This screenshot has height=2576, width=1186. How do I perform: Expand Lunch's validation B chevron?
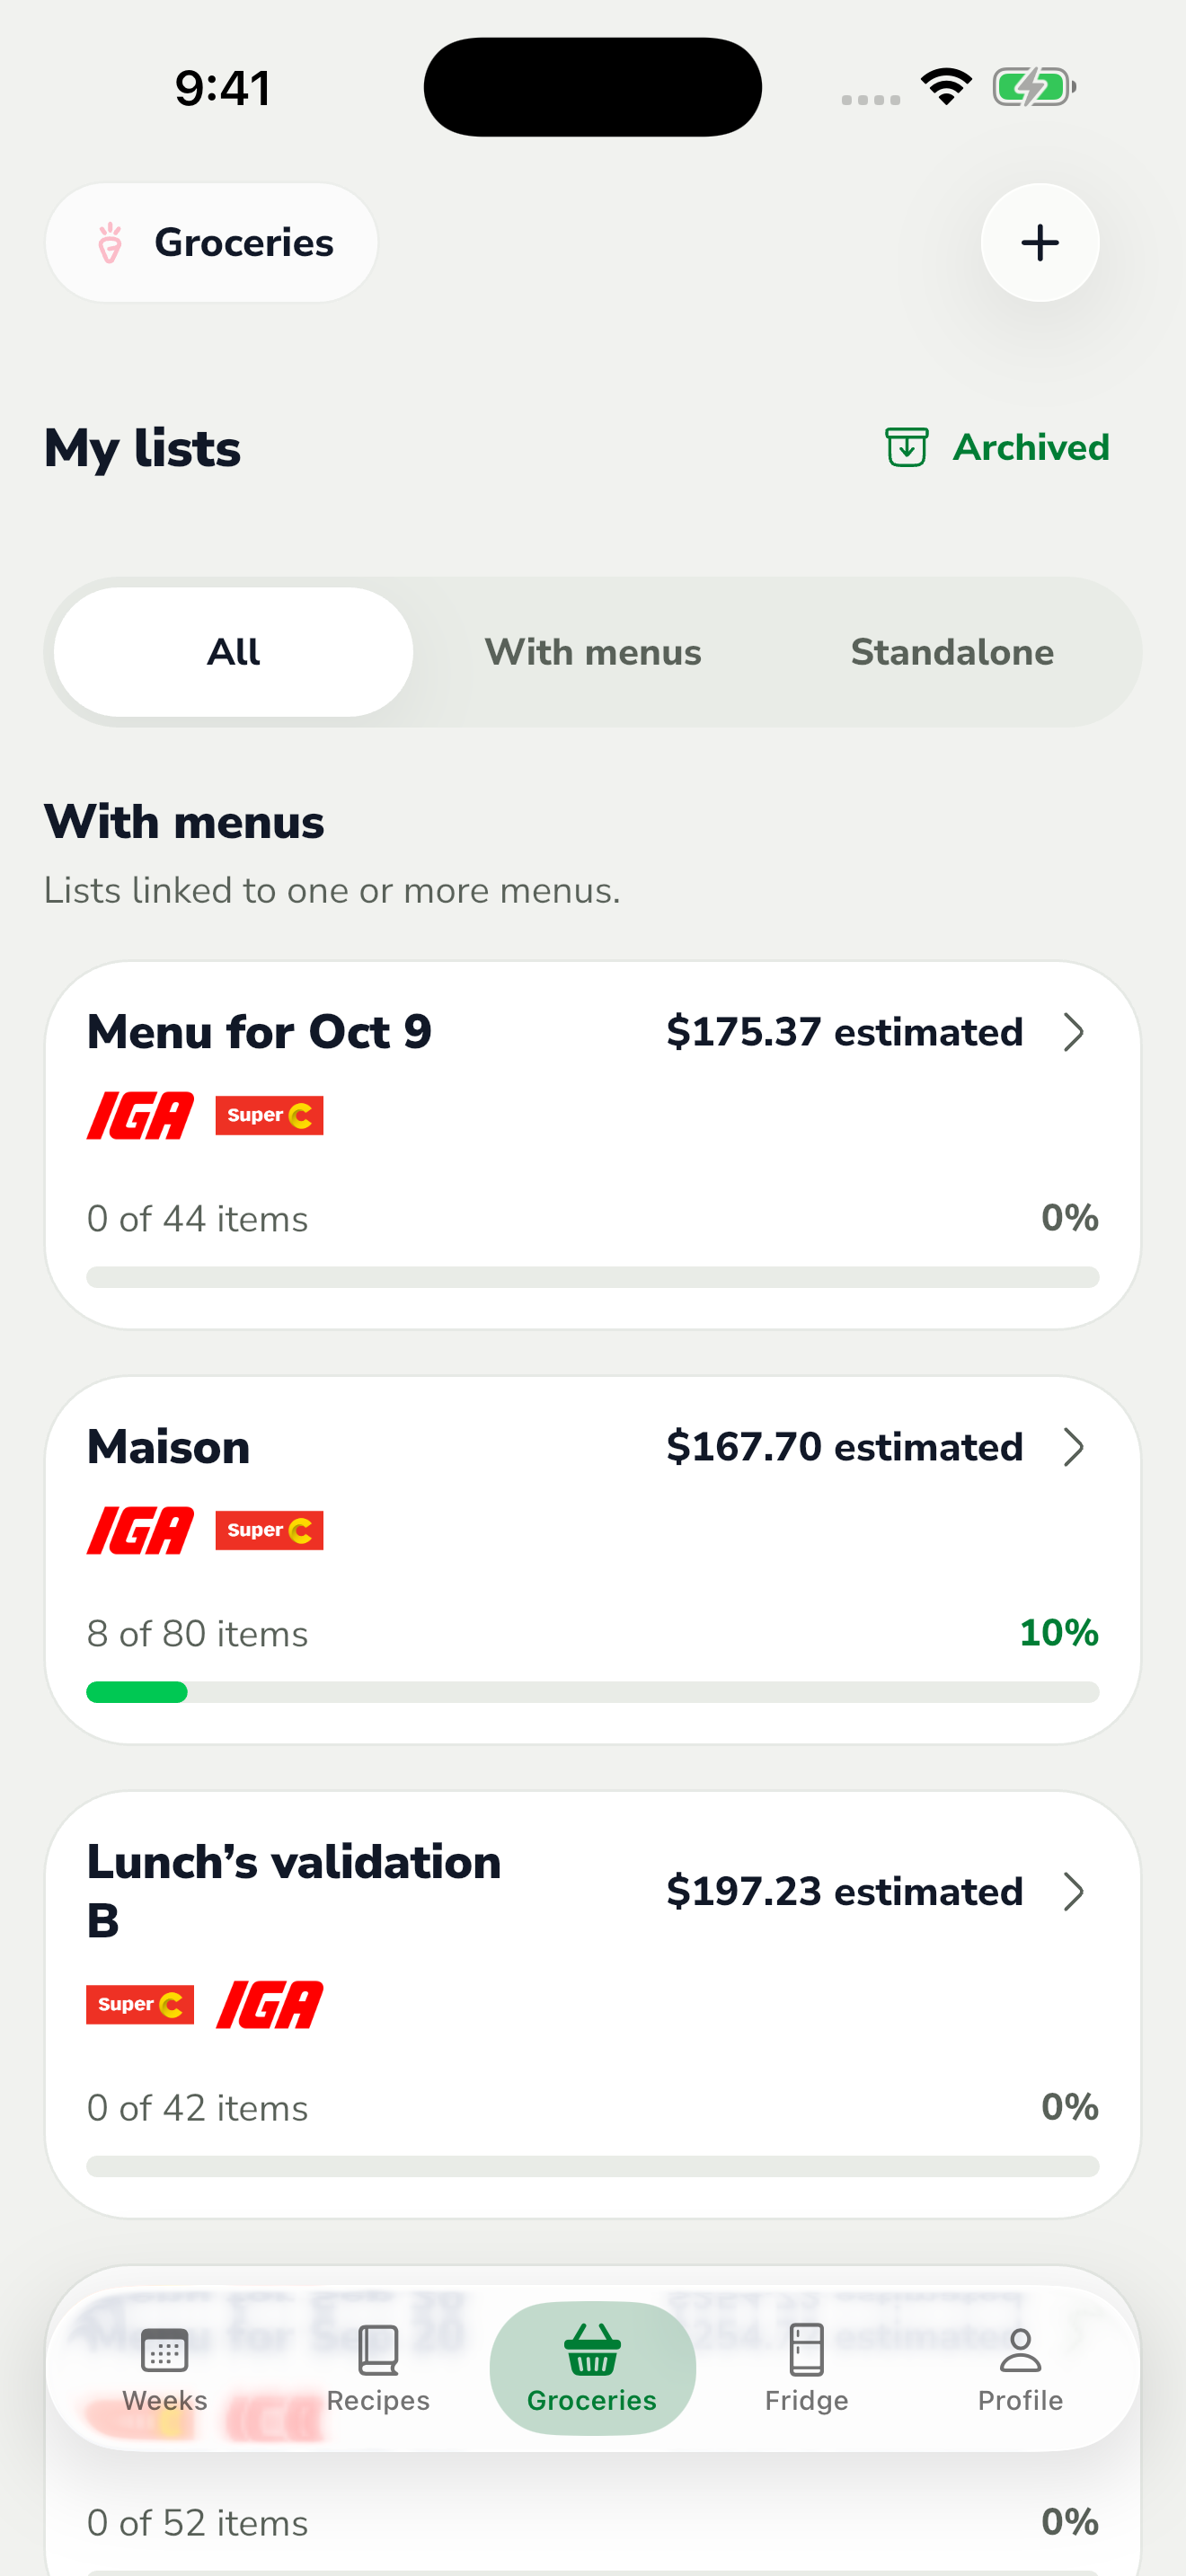point(1073,1891)
